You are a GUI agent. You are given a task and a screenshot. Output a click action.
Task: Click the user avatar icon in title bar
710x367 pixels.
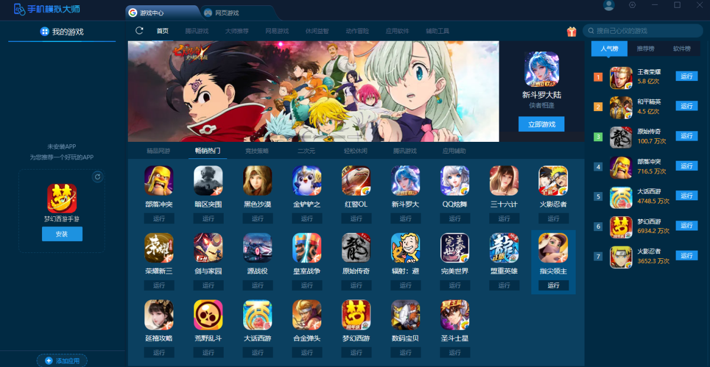pos(609,5)
